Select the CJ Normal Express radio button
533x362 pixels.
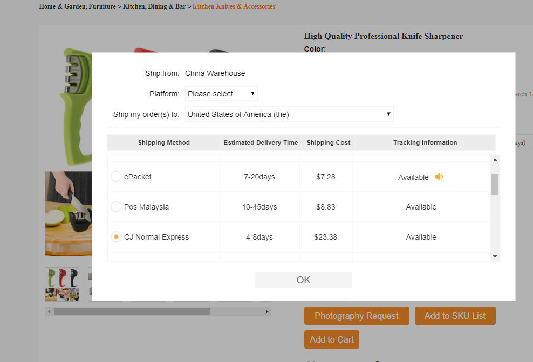click(x=116, y=237)
